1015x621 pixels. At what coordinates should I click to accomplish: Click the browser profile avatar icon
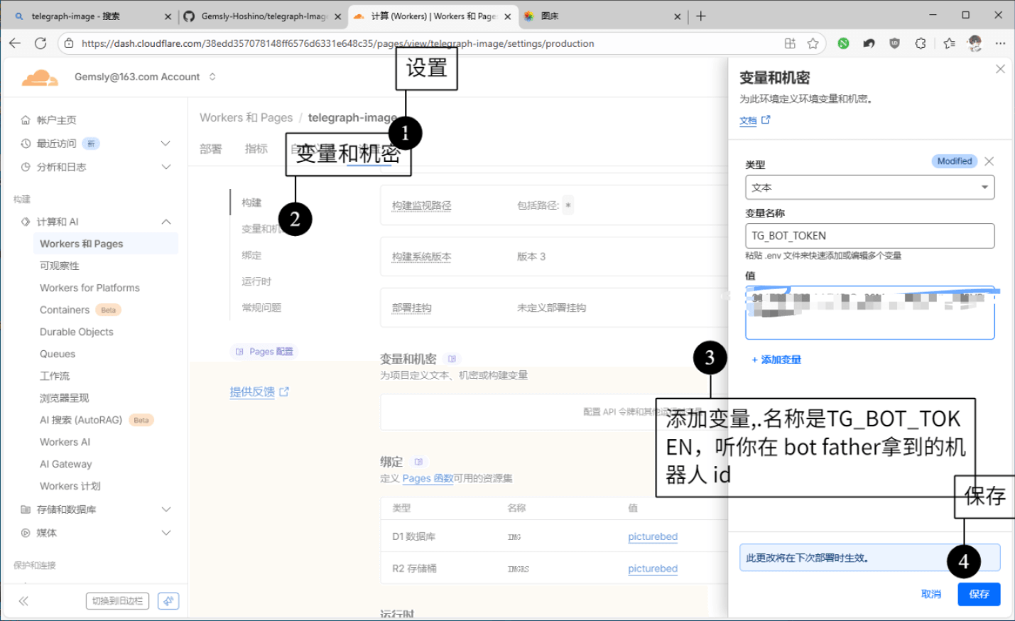pyautogui.click(x=975, y=43)
